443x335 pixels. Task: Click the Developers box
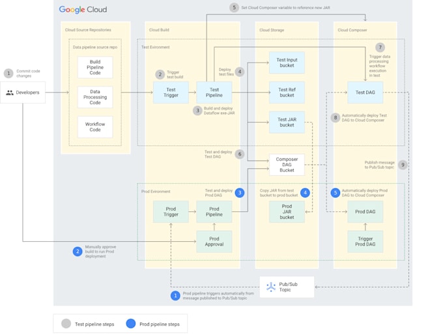pos(23,93)
